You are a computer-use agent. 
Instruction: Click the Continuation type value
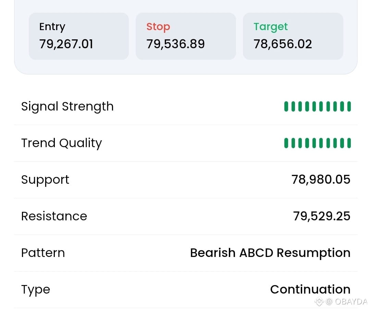point(310,289)
